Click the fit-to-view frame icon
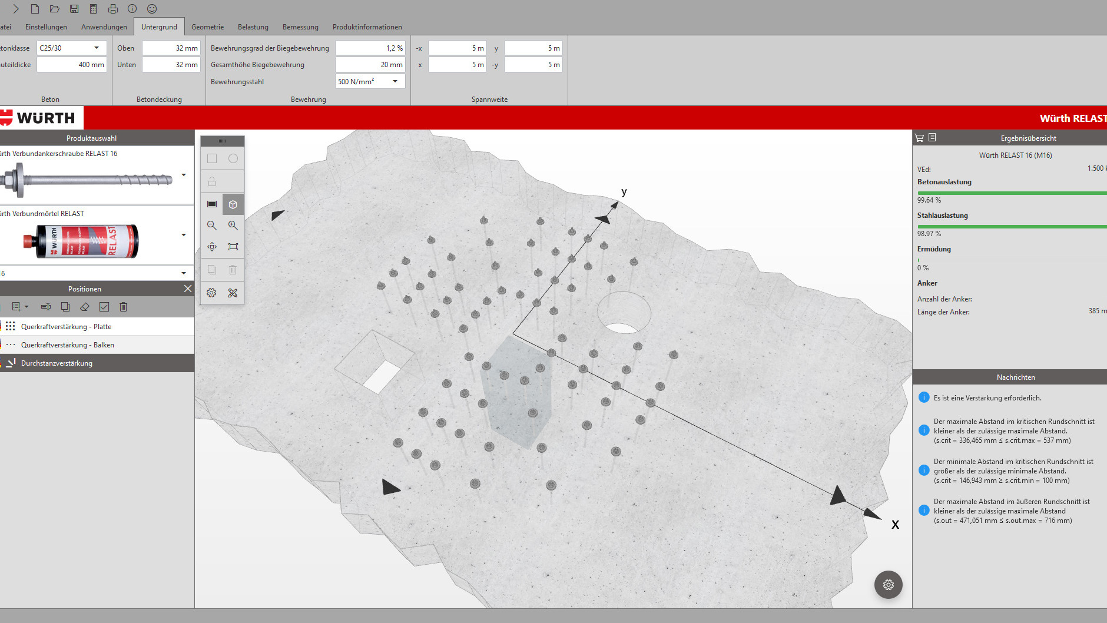The height and width of the screenshot is (623, 1107). [233, 247]
